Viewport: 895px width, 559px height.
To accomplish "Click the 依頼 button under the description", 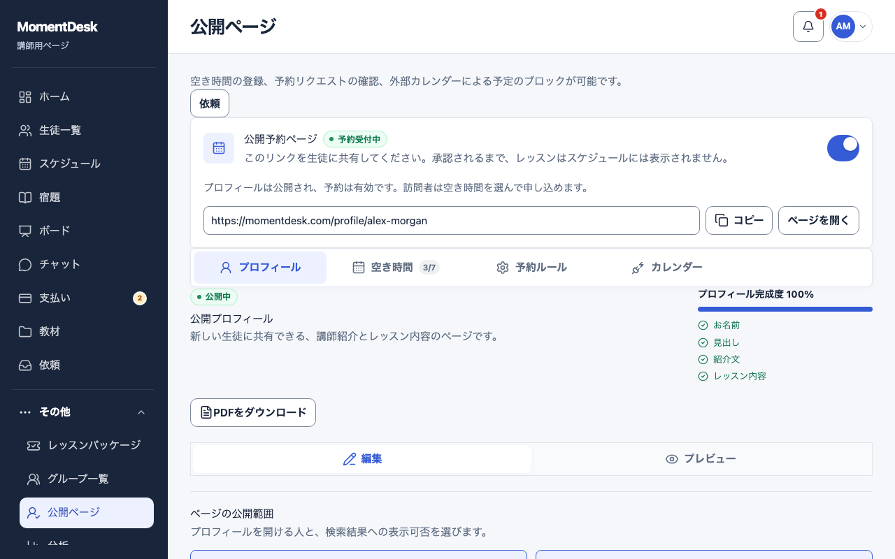I will [210, 103].
